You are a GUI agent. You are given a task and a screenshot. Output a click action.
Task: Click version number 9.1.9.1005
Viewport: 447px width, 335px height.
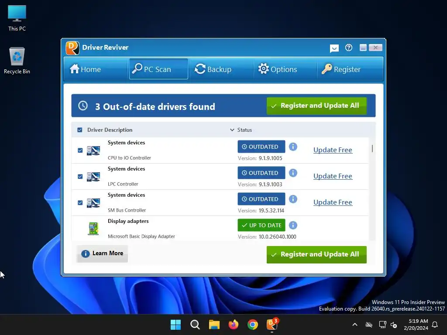(271, 158)
